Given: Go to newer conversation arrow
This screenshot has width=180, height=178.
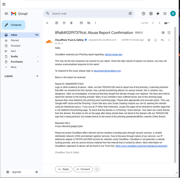Looking at the screenshot, I should pyautogui.click(x=153, y=23).
